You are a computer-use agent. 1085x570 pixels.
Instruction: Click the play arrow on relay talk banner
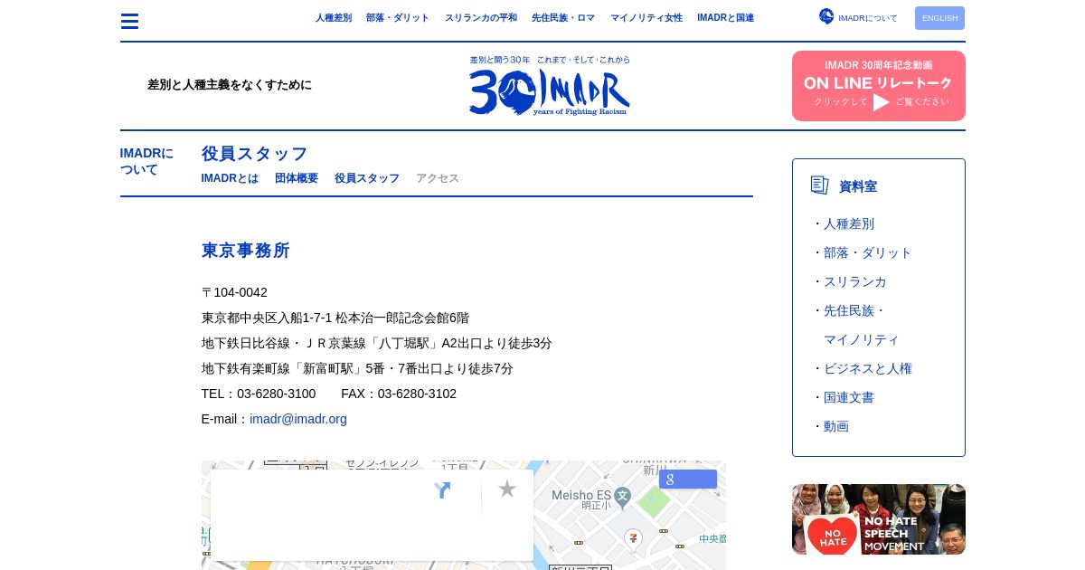click(882, 102)
